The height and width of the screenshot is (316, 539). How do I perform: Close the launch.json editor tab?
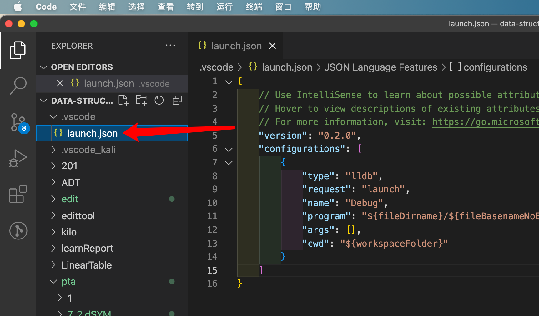272,46
